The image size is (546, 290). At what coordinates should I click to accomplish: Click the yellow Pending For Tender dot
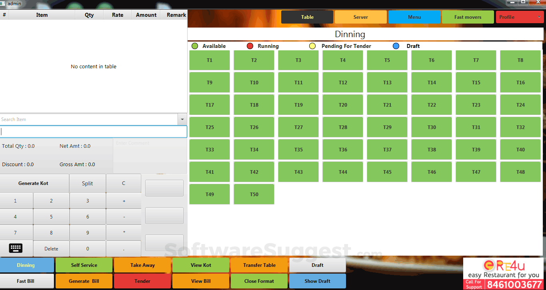pos(312,46)
